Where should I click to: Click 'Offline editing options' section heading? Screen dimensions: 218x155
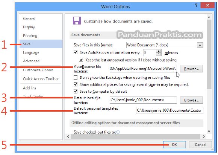click(x=126, y=123)
